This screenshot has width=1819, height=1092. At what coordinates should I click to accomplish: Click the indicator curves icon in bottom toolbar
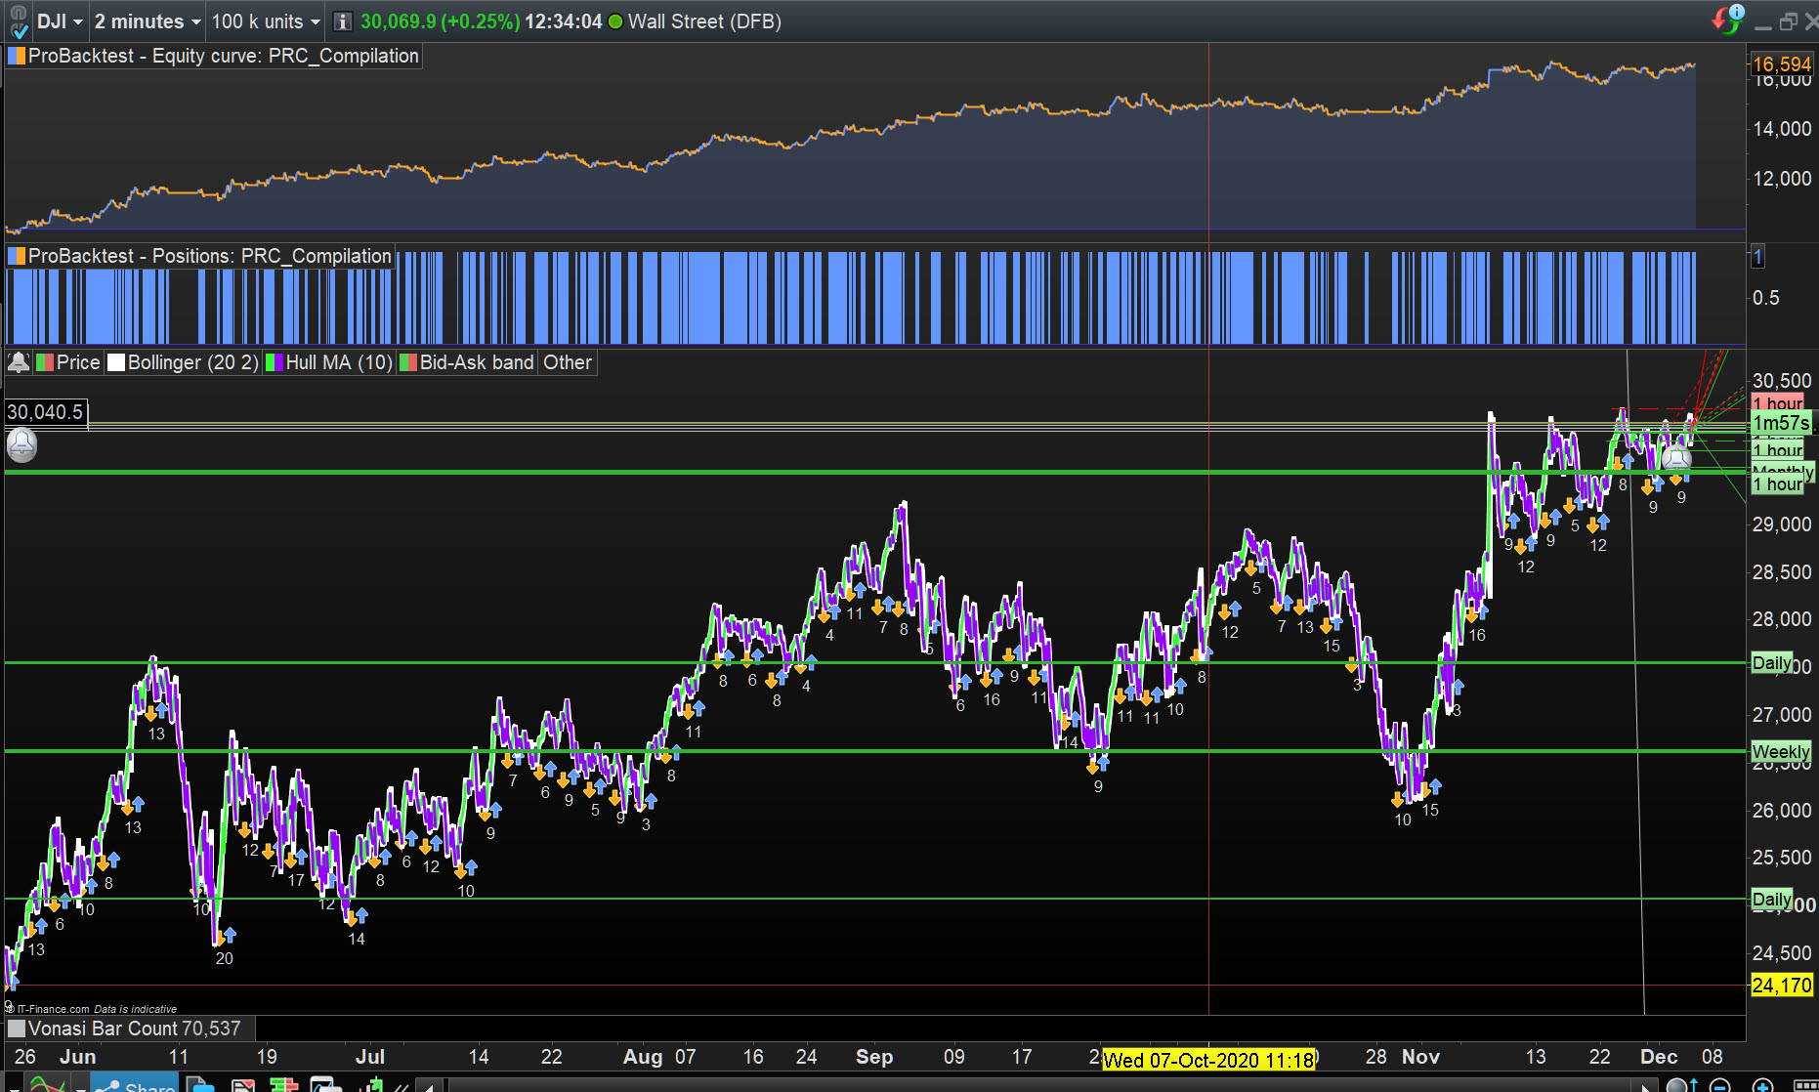pos(46,1084)
